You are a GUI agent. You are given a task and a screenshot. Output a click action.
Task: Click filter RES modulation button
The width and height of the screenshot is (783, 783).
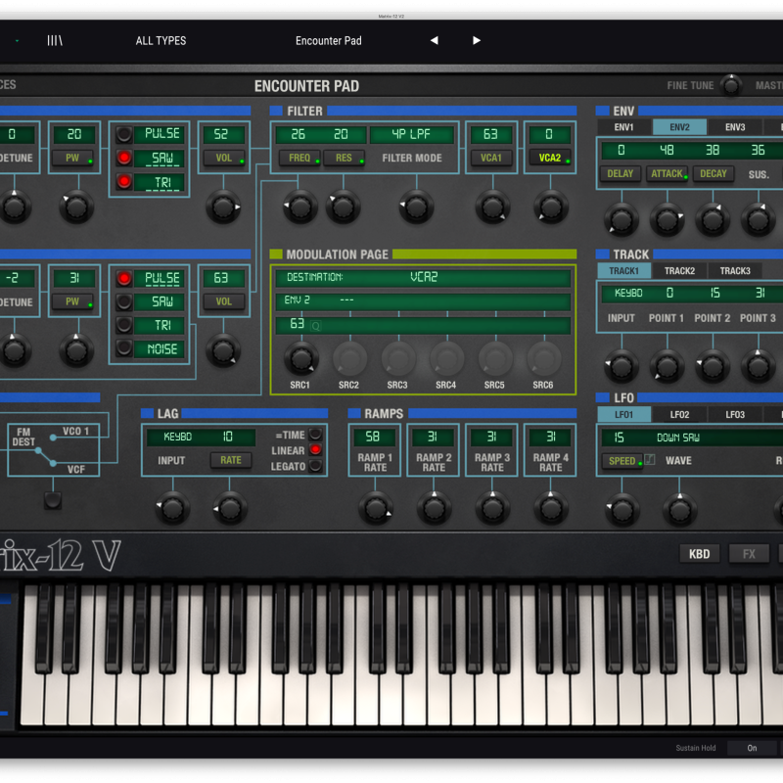(344, 158)
